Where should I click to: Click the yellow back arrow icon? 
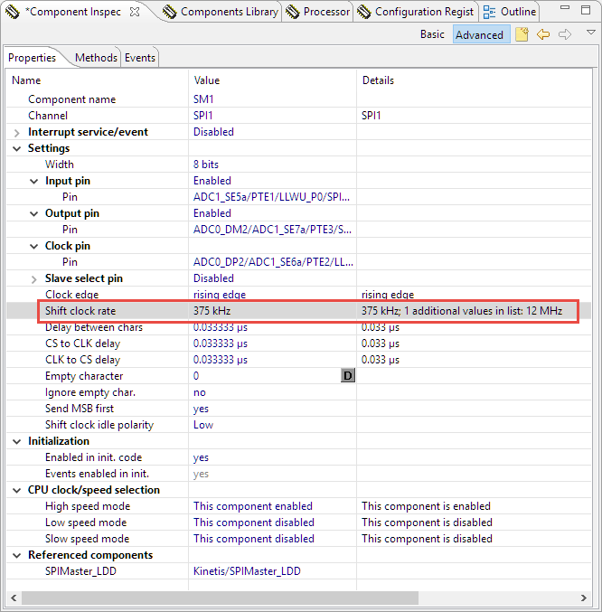coord(543,34)
